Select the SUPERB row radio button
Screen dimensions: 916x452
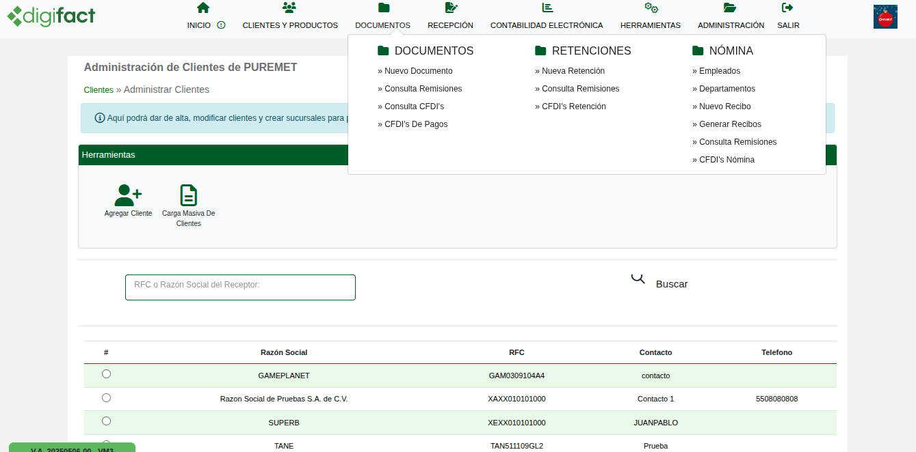tap(106, 421)
